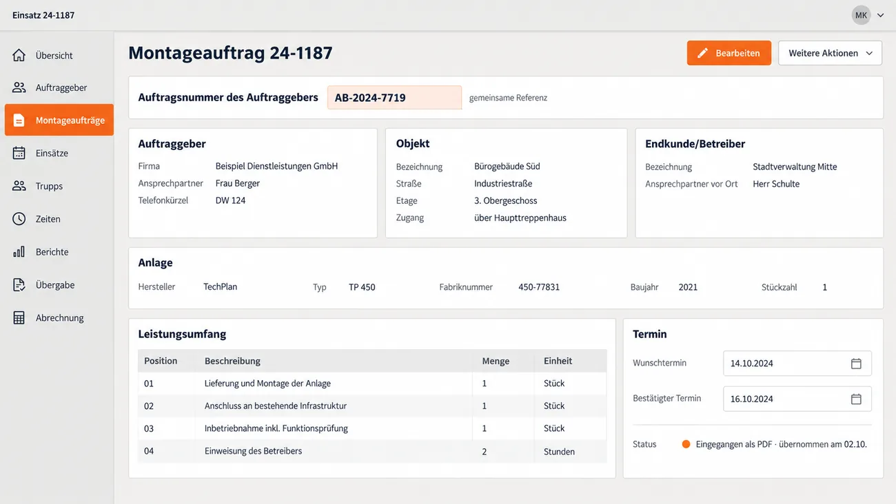The image size is (896, 504).
Task: Click the Auftragsnummer field AB-2024-7719
Action: 394,98
